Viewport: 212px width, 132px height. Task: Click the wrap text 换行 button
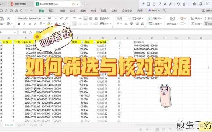coord(105,18)
